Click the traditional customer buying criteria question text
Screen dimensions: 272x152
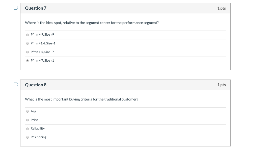[81, 99]
